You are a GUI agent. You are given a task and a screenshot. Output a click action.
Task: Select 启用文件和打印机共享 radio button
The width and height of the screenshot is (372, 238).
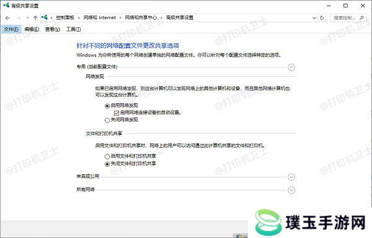107,156
